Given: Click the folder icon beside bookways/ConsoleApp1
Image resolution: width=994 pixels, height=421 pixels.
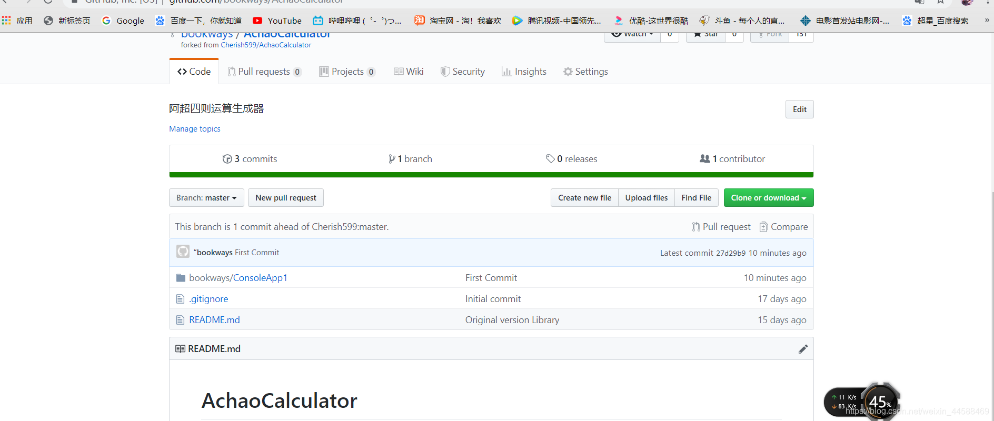Looking at the screenshot, I should [181, 278].
